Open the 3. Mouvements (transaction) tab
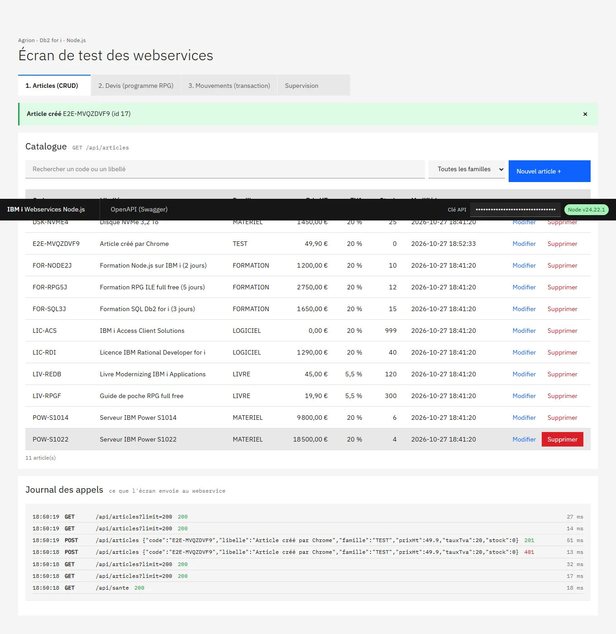Viewport: 616px width, 634px height. click(229, 86)
